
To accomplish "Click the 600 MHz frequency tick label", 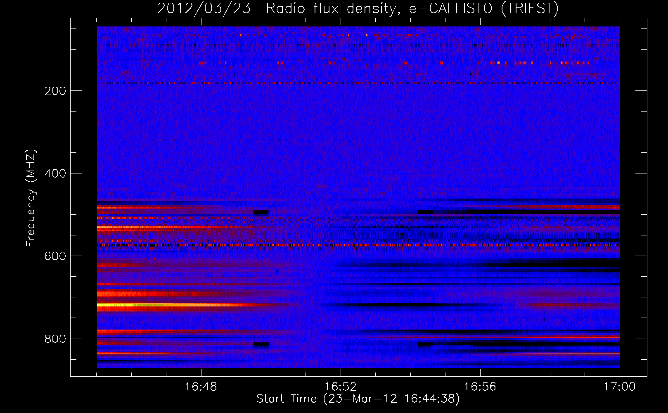I will (55, 256).
